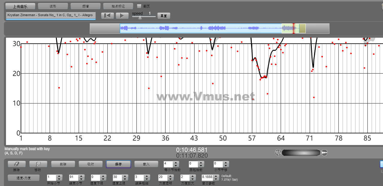Image resolution: width=383 pixels, height=186 pixels.
Task: Click the 开始小节 start bar input field
Action: tap(51, 178)
